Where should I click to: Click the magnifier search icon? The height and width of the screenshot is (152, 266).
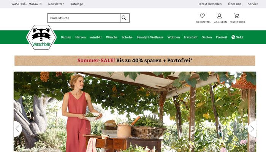125,18
